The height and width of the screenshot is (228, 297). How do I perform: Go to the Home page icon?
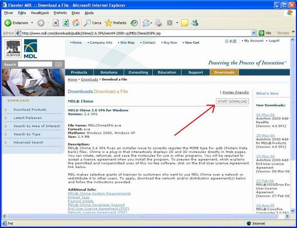point(76,23)
